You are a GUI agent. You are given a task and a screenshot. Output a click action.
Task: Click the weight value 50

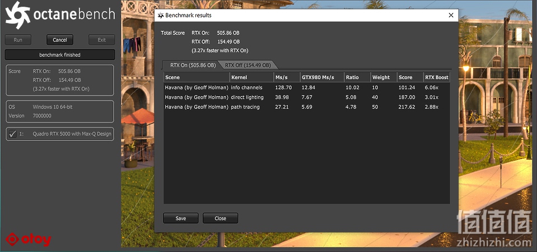click(375, 107)
